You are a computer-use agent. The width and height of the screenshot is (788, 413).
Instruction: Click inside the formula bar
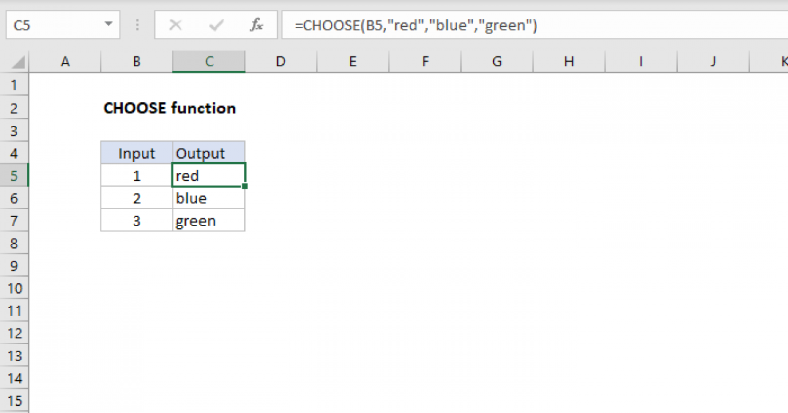pos(460,25)
